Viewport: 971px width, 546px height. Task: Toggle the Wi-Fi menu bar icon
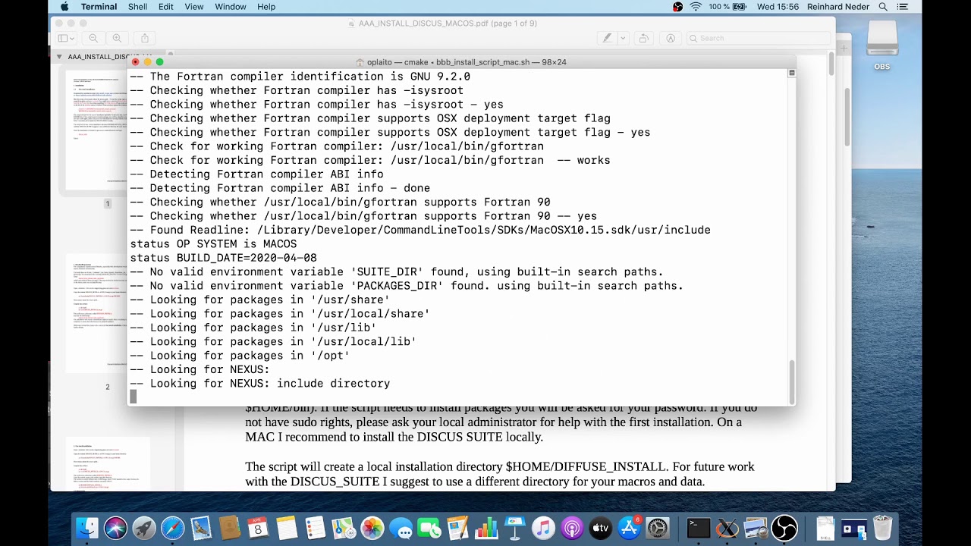(x=696, y=7)
